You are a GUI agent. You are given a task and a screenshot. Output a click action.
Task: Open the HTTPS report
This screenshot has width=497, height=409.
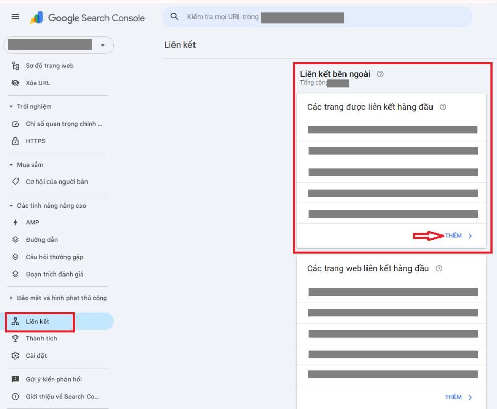point(35,141)
